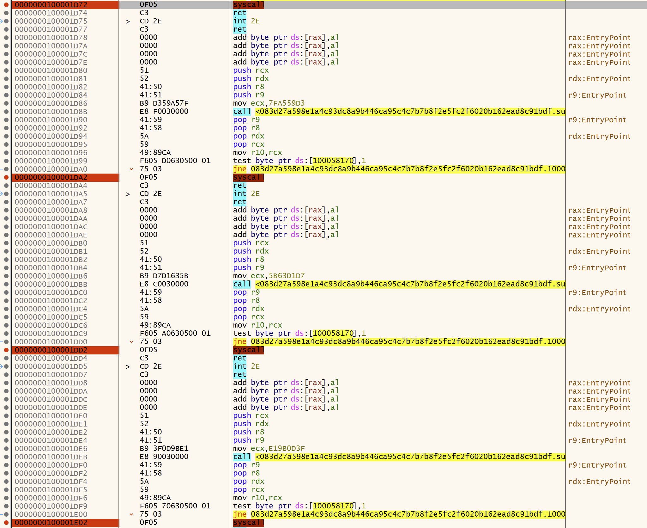Click rdx:EntryPoint comment at row 1D81

coord(599,79)
